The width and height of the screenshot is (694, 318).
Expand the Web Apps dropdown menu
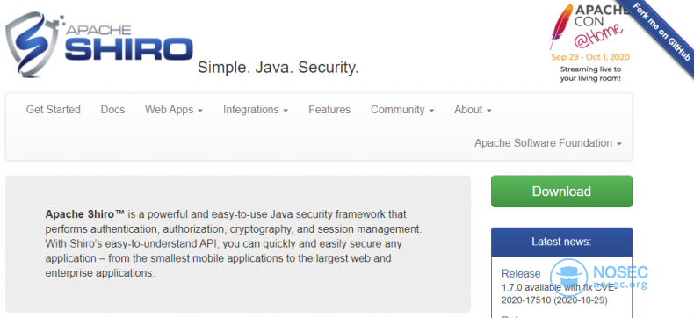174,110
